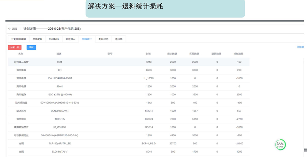Go to the 配料状态 tab
Image resolution: width=307 pixels, height=157 pixels.
click(103, 39)
